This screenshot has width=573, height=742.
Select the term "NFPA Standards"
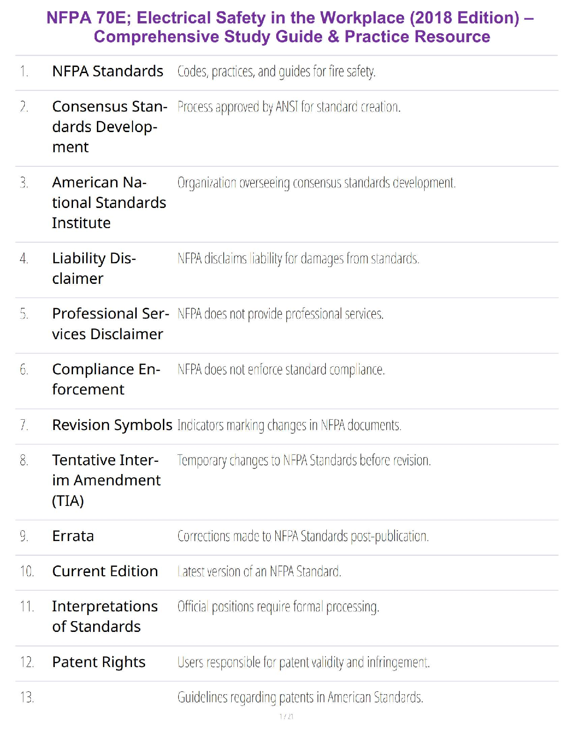108,71
